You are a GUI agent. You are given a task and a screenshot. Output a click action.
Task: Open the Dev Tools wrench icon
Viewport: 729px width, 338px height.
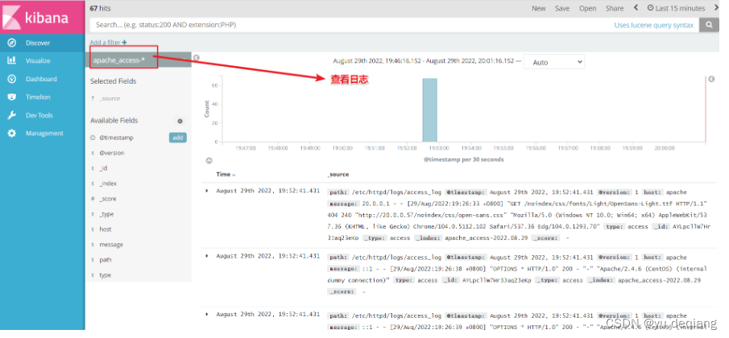click(x=12, y=115)
